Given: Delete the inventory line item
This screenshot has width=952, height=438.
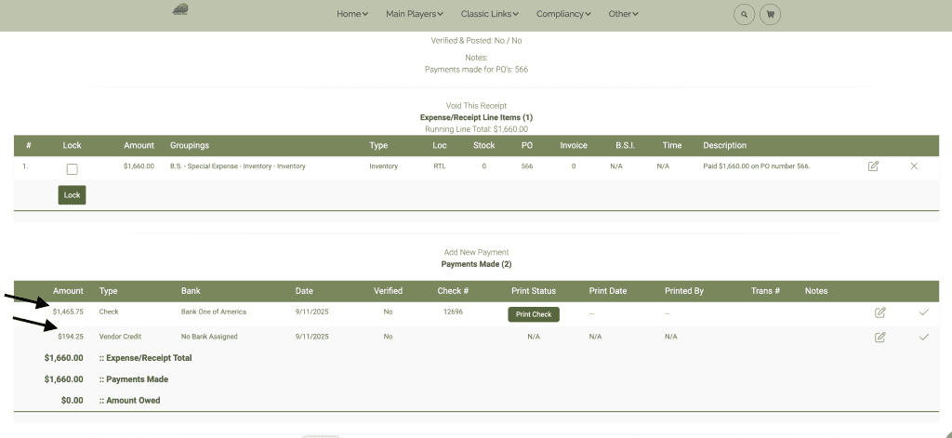Looking at the screenshot, I should pos(914,166).
